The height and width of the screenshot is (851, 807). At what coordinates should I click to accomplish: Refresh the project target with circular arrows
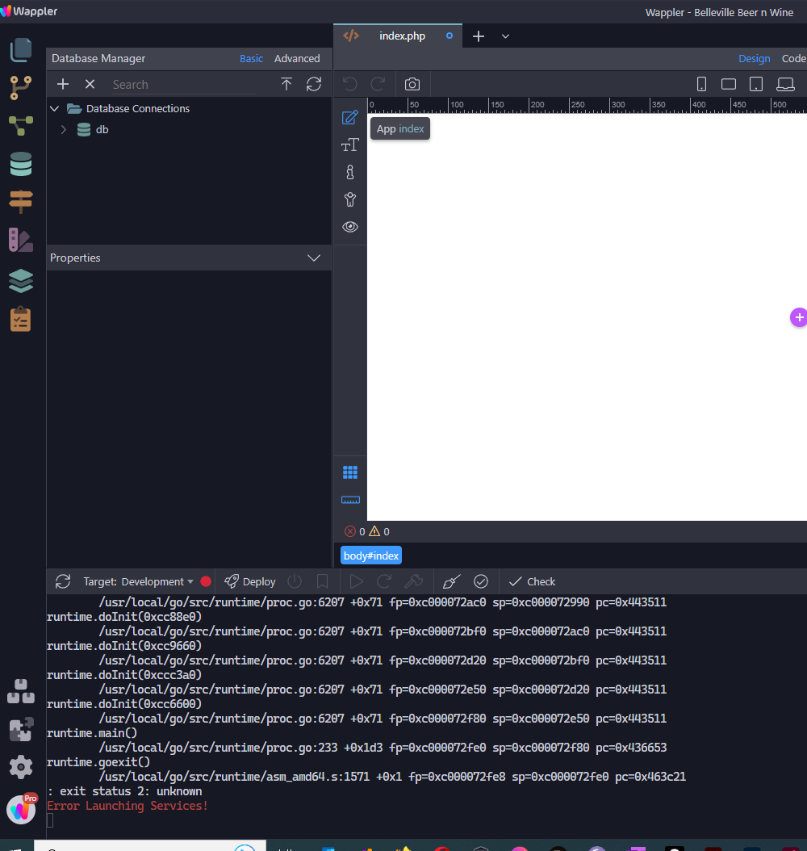tap(63, 581)
